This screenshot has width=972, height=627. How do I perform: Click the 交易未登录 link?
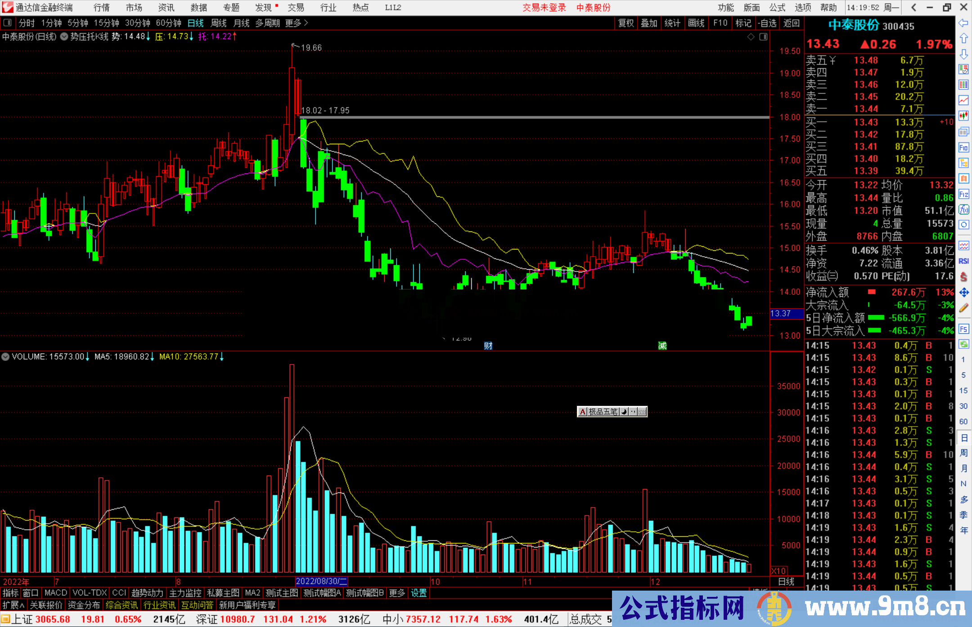click(544, 8)
